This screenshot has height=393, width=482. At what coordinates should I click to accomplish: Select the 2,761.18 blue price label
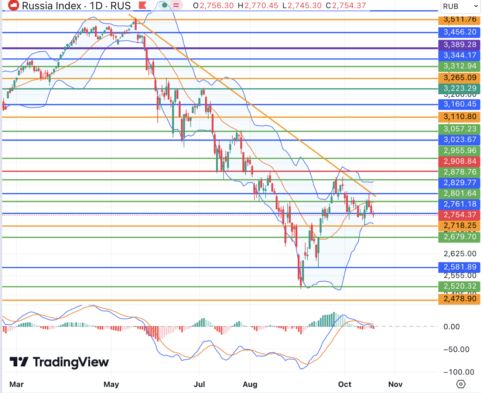[459, 204]
